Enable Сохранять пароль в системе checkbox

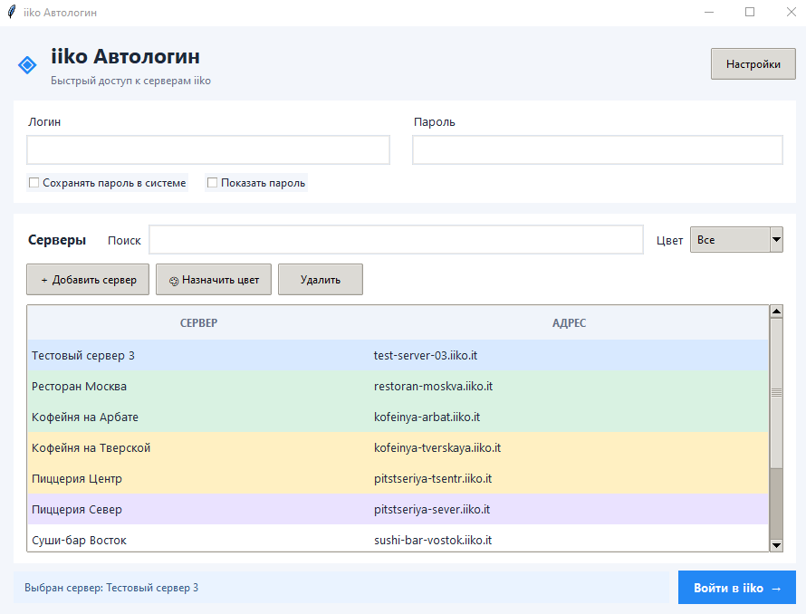pyautogui.click(x=34, y=183)
